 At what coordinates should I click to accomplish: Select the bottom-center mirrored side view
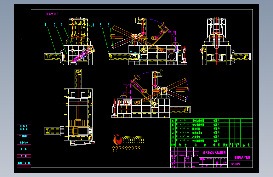tap(151, 94)
